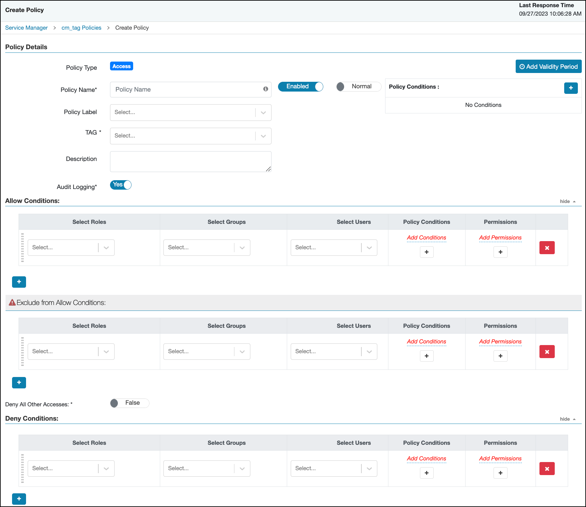Open the Policy Label dropdown
The image size is (586, 507).
pos(190,112)
